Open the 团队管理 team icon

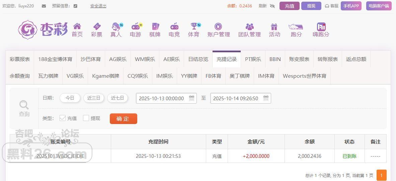pos(249,26)
